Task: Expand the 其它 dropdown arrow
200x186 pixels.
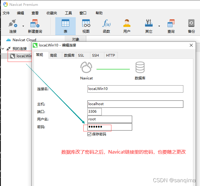Action: 159,26
